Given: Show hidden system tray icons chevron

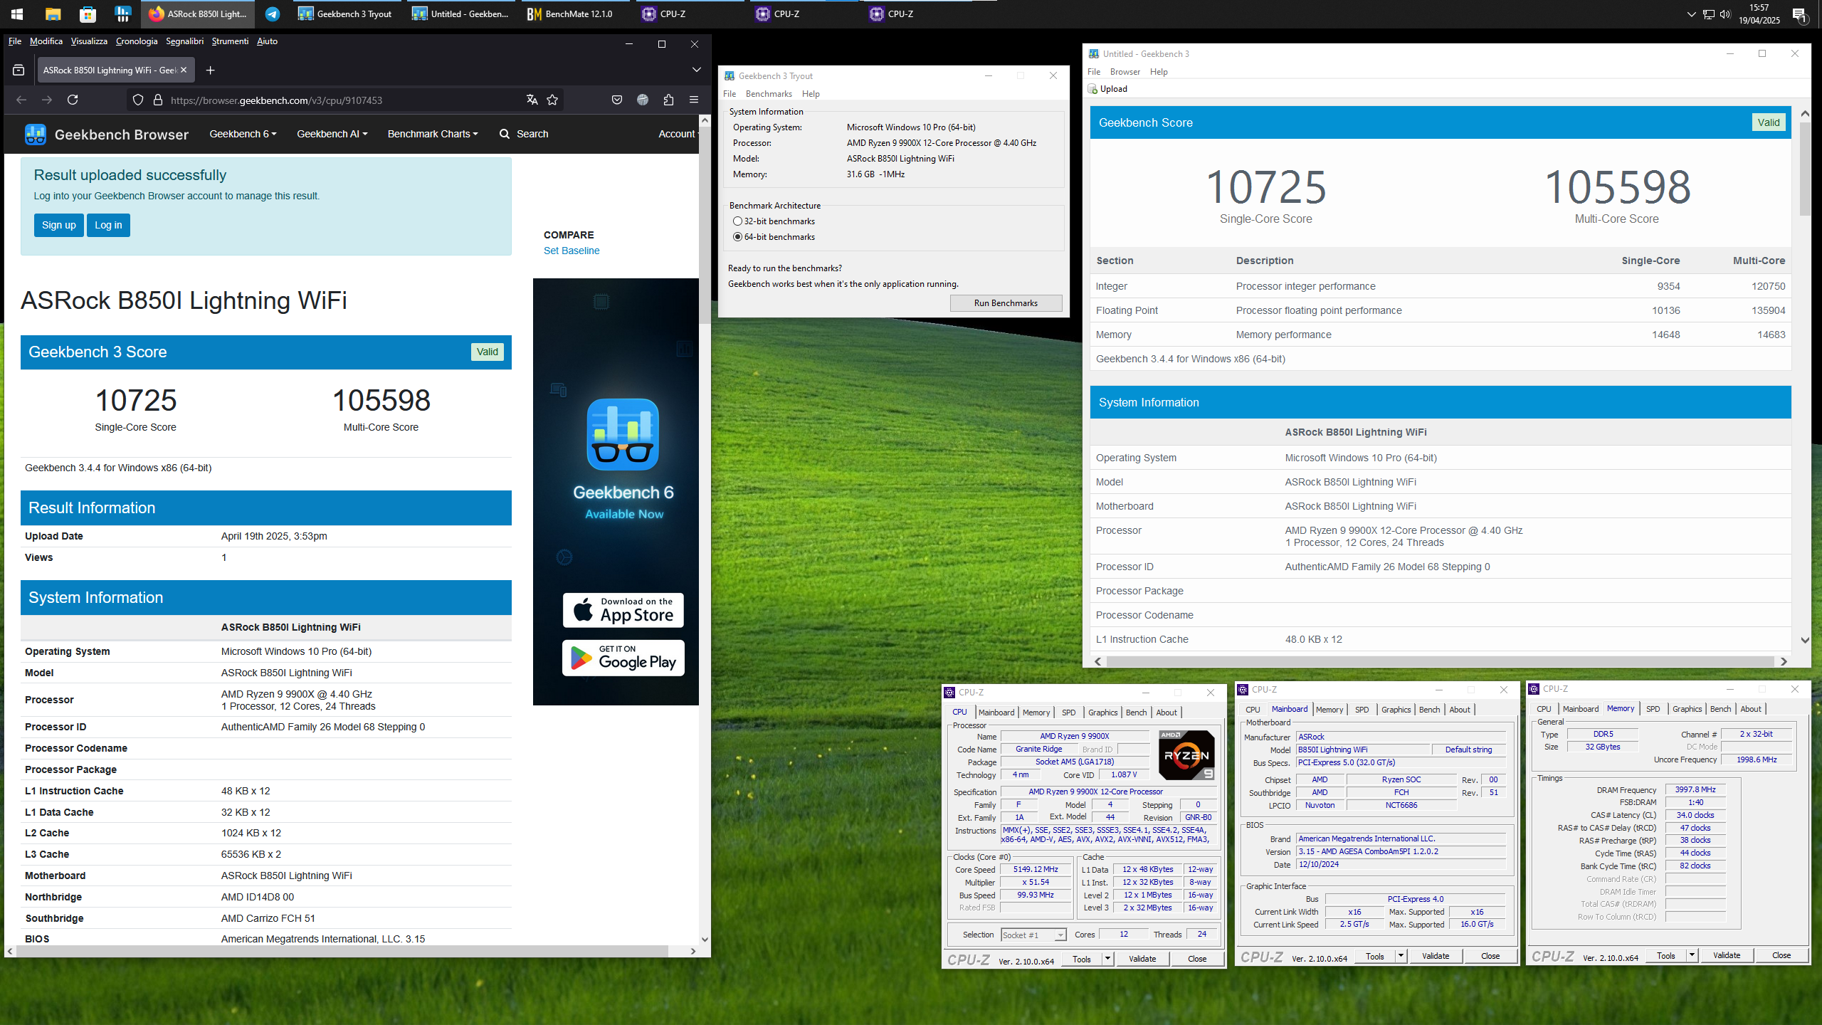Looking at the screenshot, I should point(1691,14).
